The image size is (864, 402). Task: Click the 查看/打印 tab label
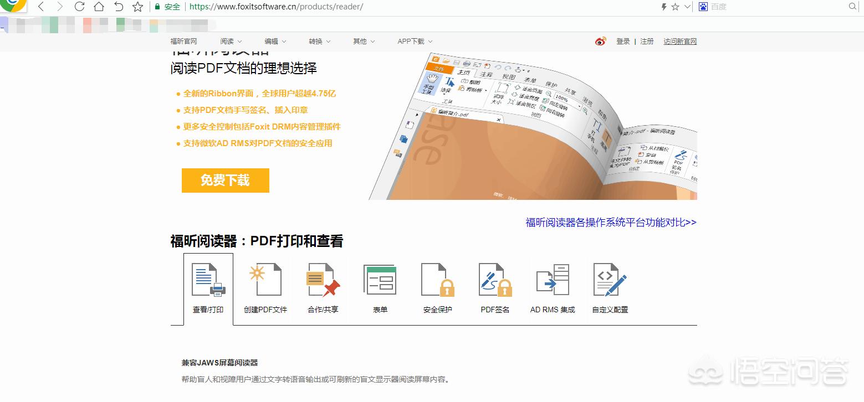[x=208, y=310]
